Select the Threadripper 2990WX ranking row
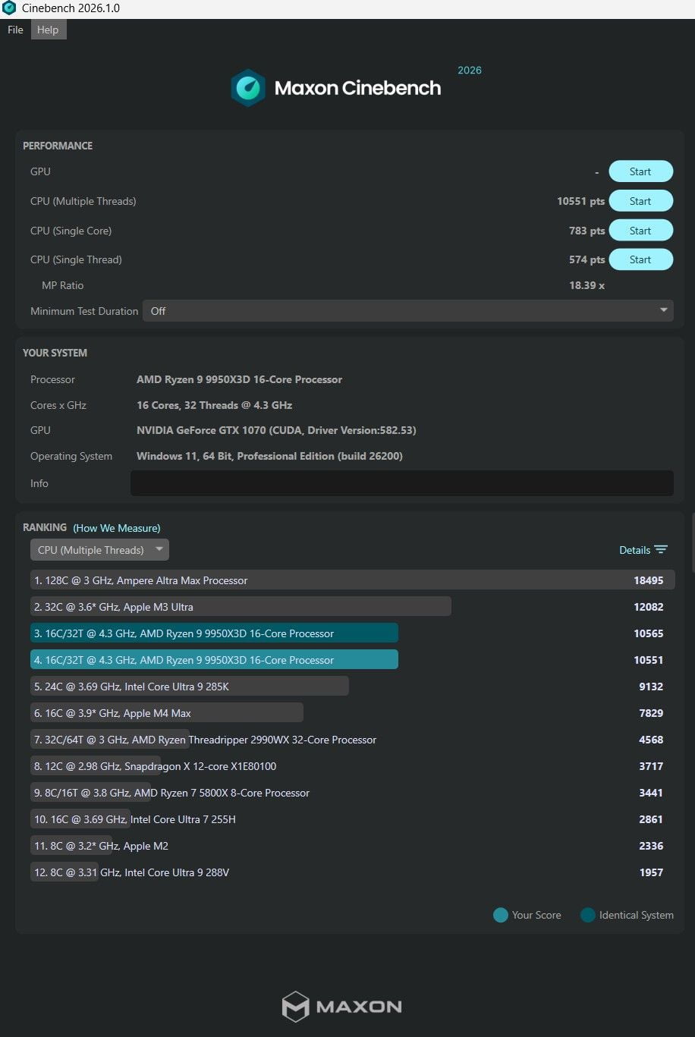695x1037 pixels. pyautogui.click(x=352, y=740)
